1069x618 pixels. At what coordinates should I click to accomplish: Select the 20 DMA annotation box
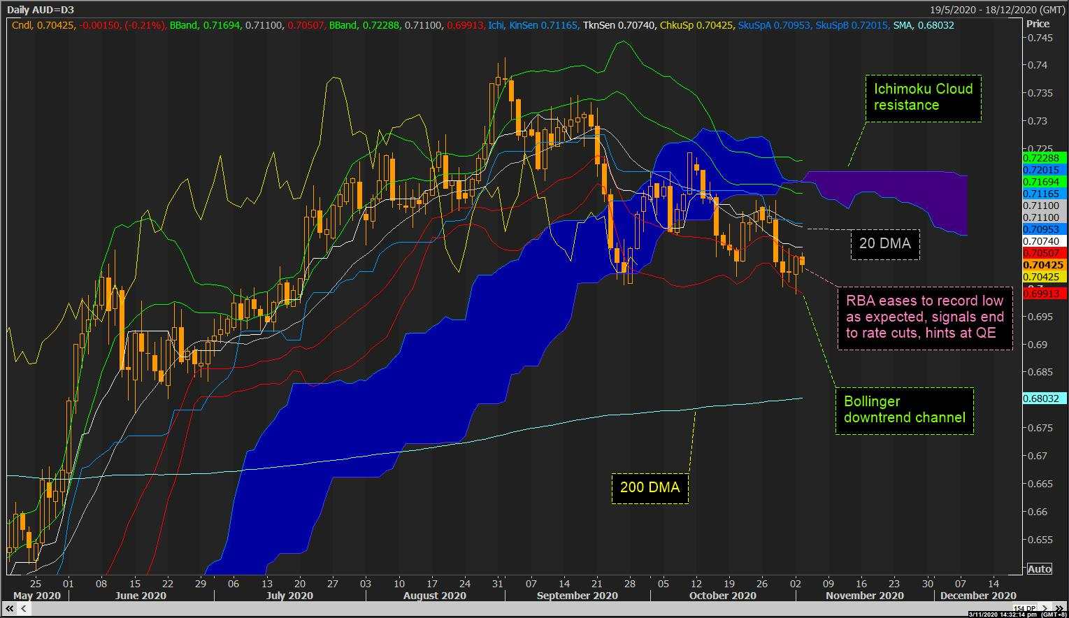click(x=885, y=244)
